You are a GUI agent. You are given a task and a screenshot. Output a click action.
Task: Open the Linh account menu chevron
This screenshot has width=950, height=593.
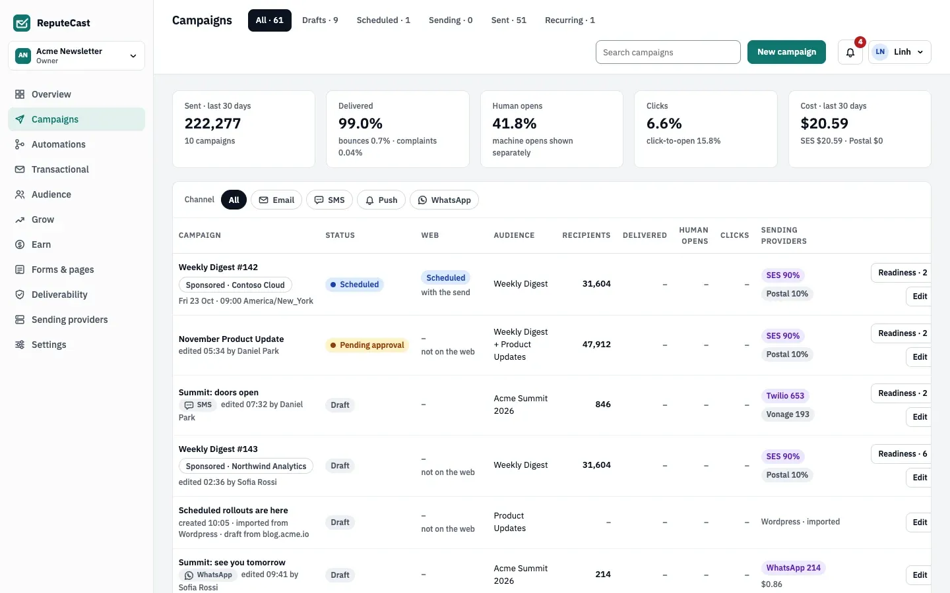(920, 52)
